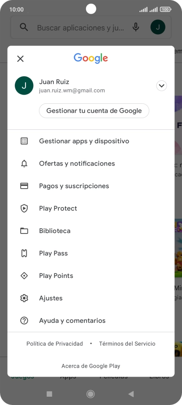Tap the Play Points diamond icon
This screenshot has height=405, width=182.
pos(24,276)
